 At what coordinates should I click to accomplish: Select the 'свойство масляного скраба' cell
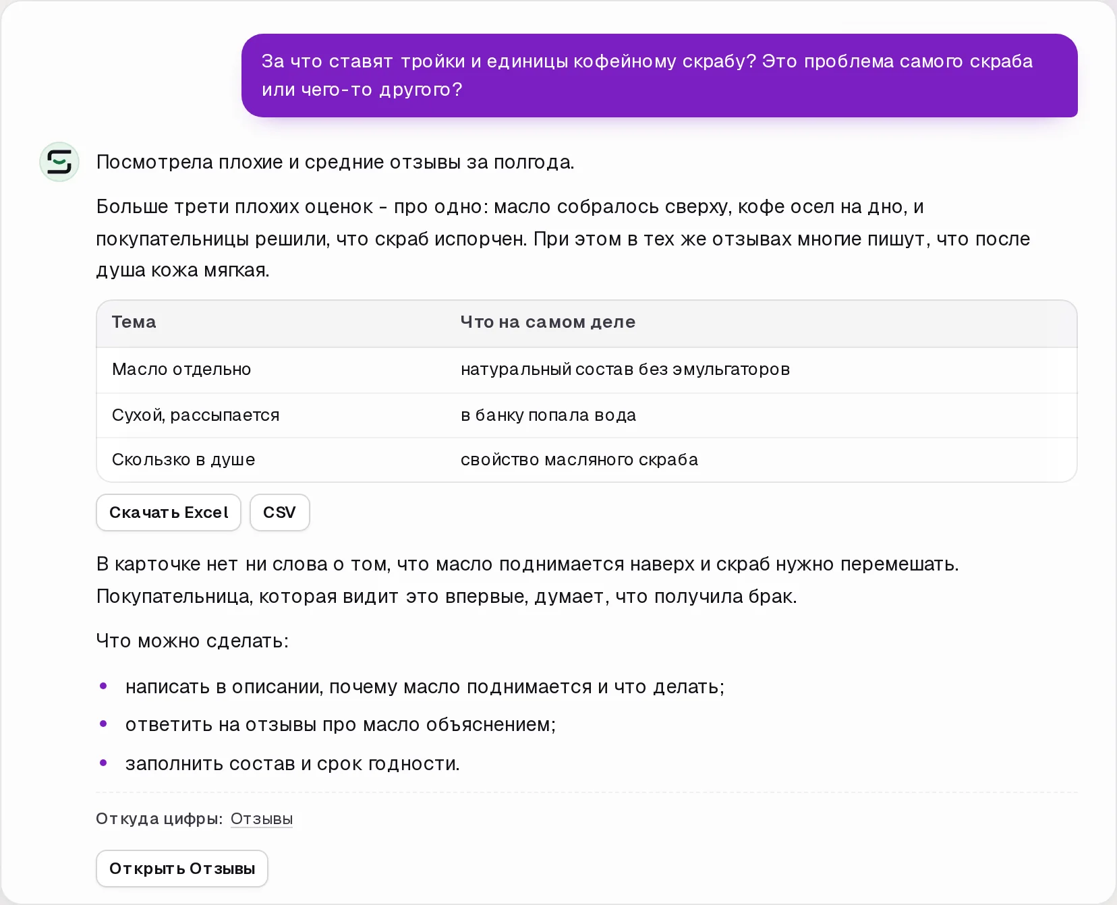579,460
